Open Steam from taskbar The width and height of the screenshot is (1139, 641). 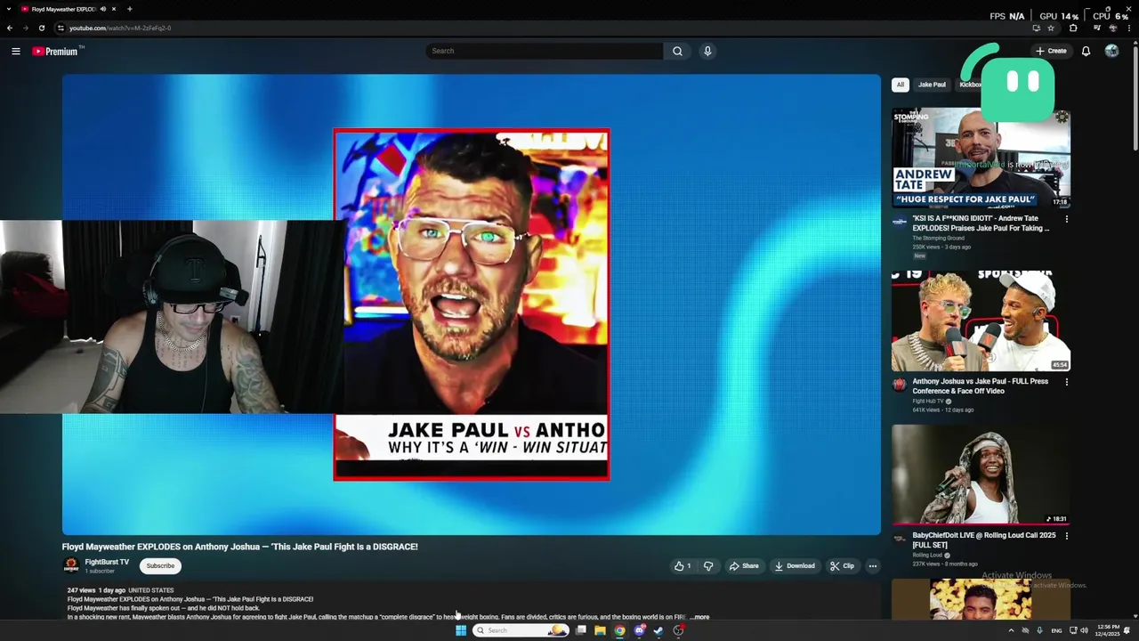[x=658, y=630]
